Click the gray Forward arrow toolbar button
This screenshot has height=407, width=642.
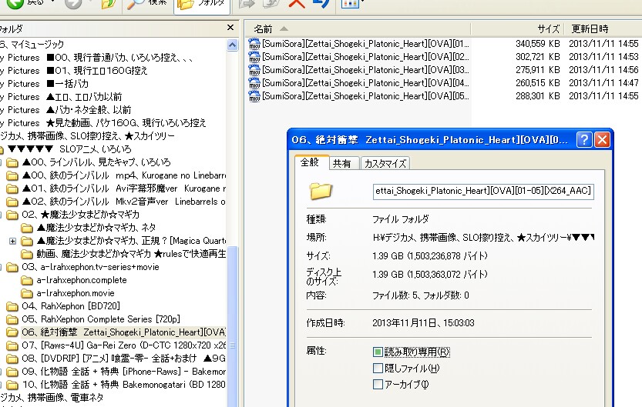pyautogui.click(x=74, y=4)
